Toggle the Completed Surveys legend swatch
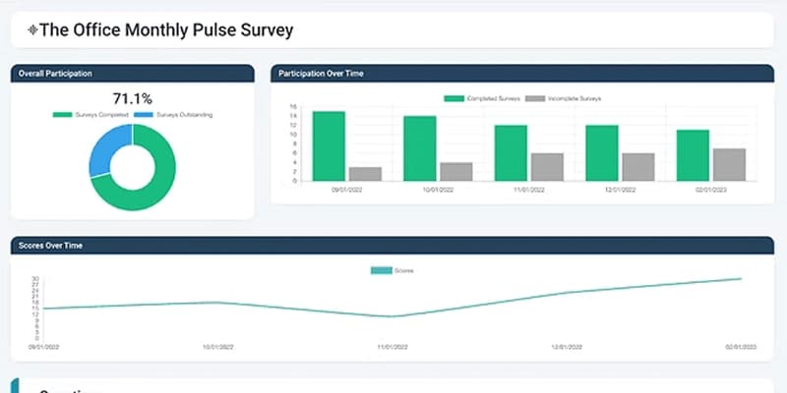This screenshot has width=787, height=393. point(454,99)
